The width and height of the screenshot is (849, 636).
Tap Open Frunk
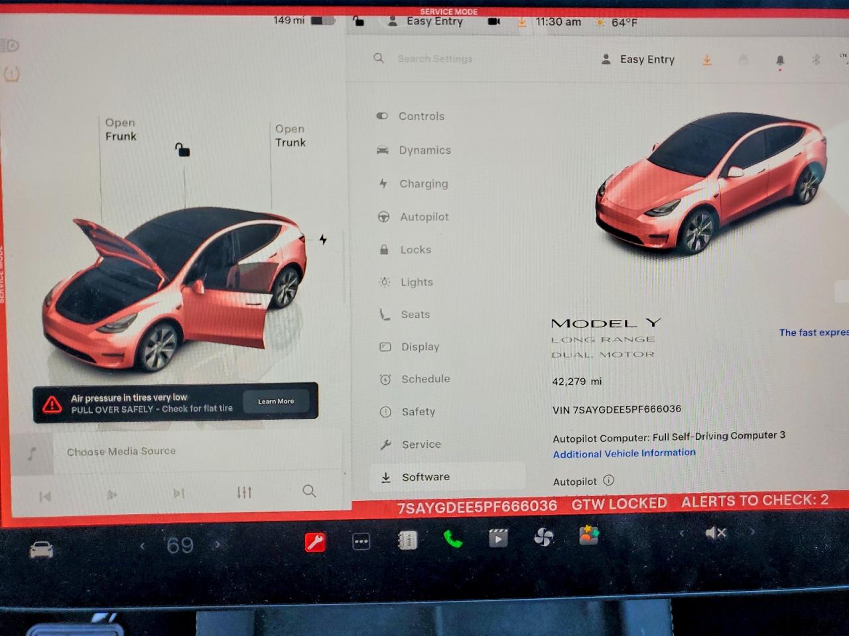[121, 129]
